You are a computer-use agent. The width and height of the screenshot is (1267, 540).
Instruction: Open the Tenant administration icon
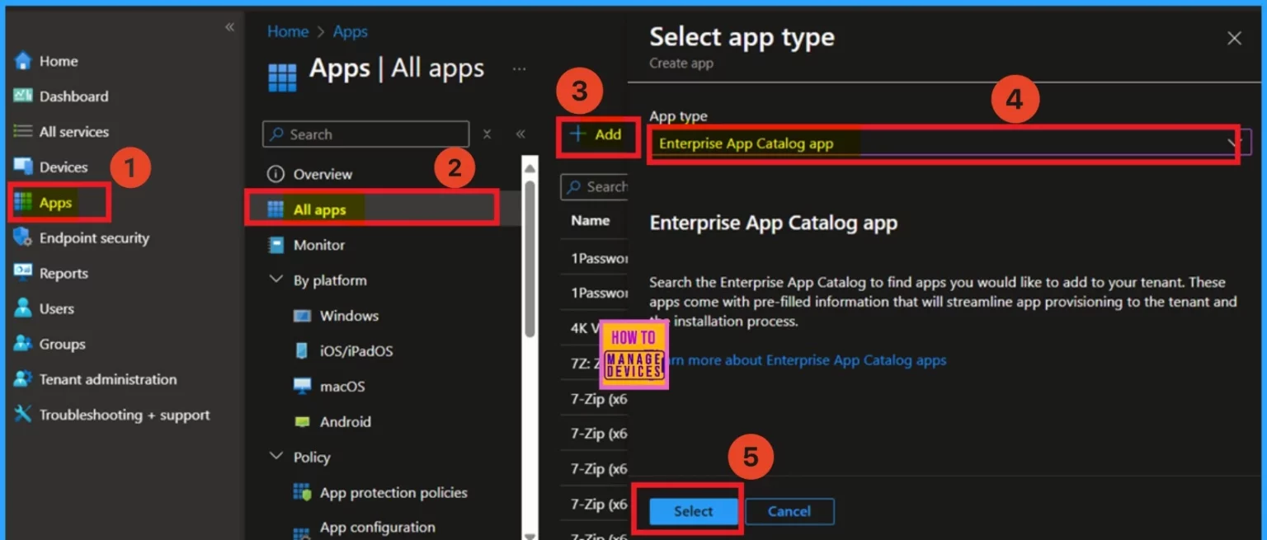[23, 379]
